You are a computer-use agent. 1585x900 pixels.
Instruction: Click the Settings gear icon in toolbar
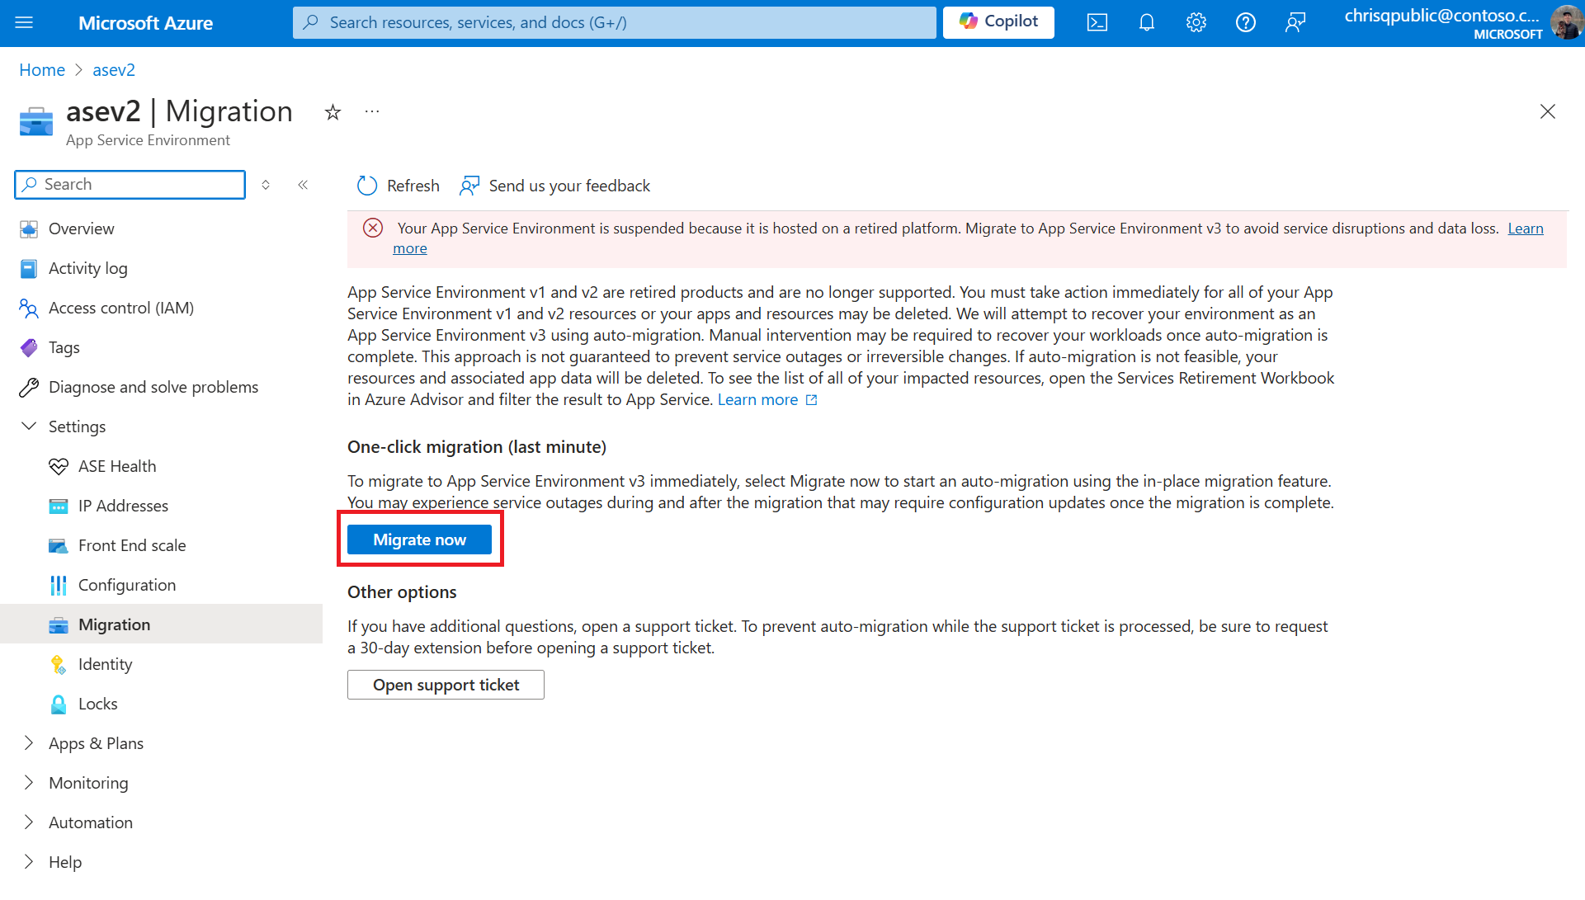(1194, 21)
